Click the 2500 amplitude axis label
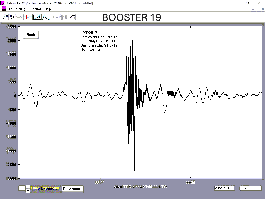The image size is (265, 199). [x=11, y=26]
